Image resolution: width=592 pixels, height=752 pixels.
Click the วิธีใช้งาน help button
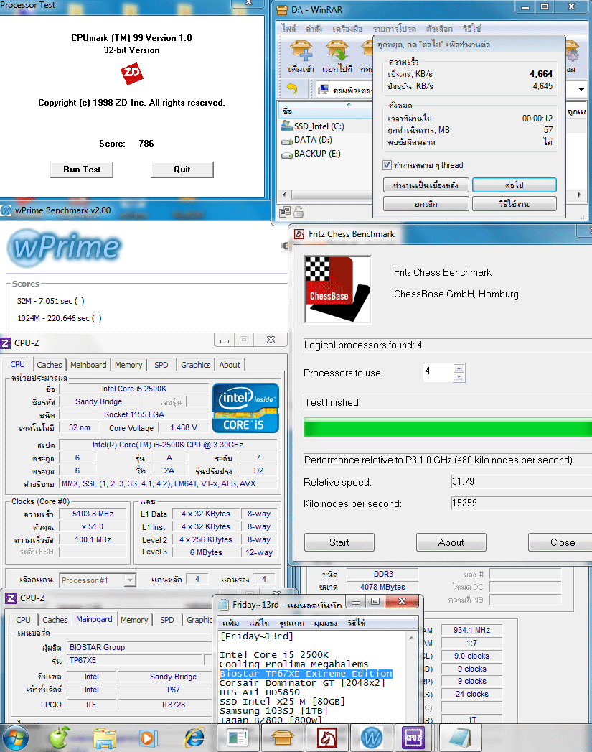click(x=515, y=204)
